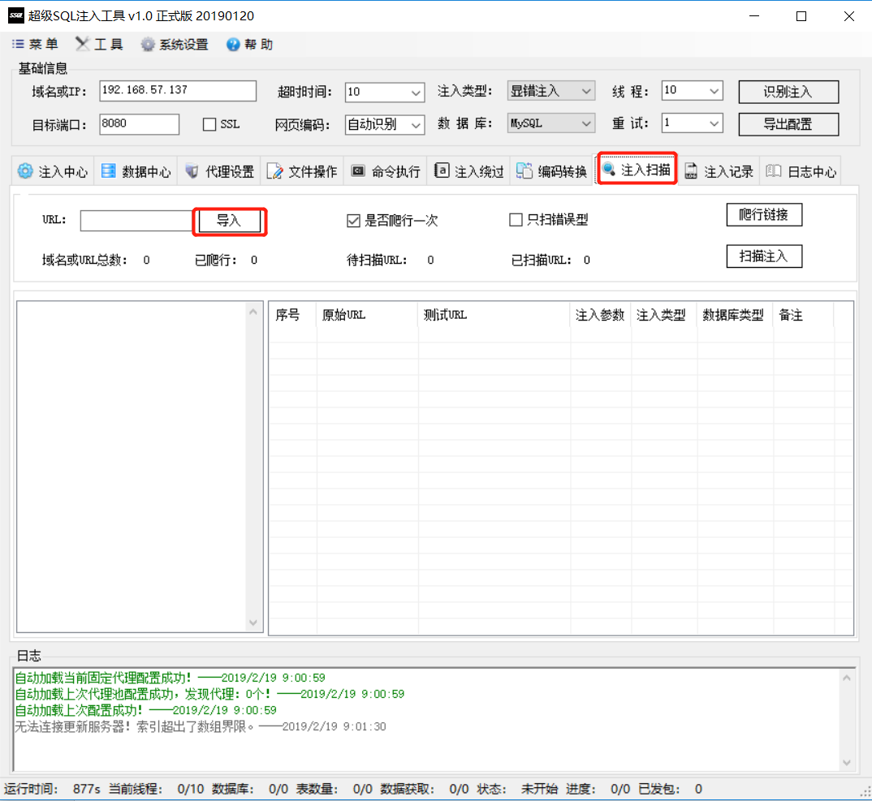Click log line 自动加载当前固定代理配置成功
872x801 pixels.
(171, 678)
